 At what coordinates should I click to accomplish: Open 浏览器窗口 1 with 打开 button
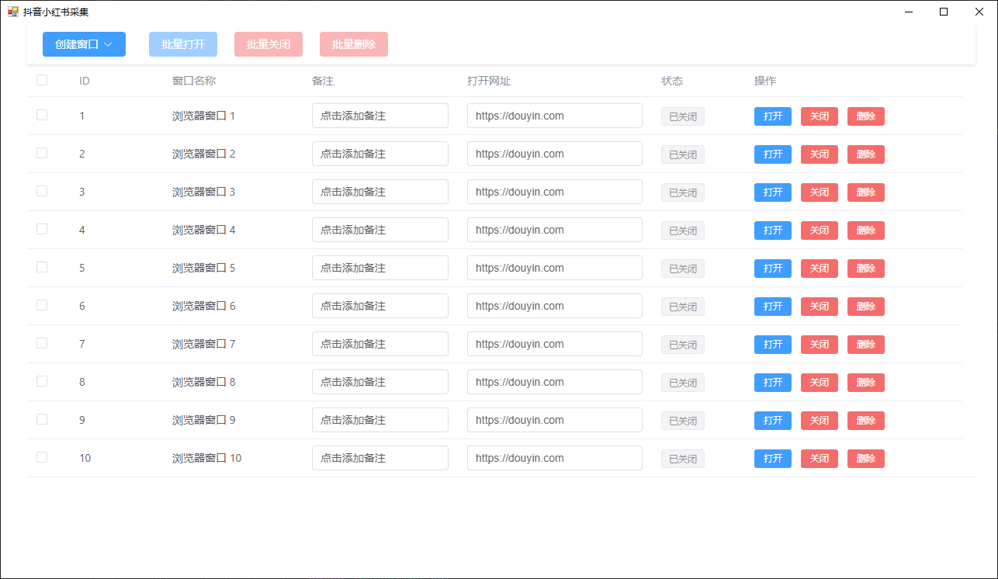coord(773,116)
